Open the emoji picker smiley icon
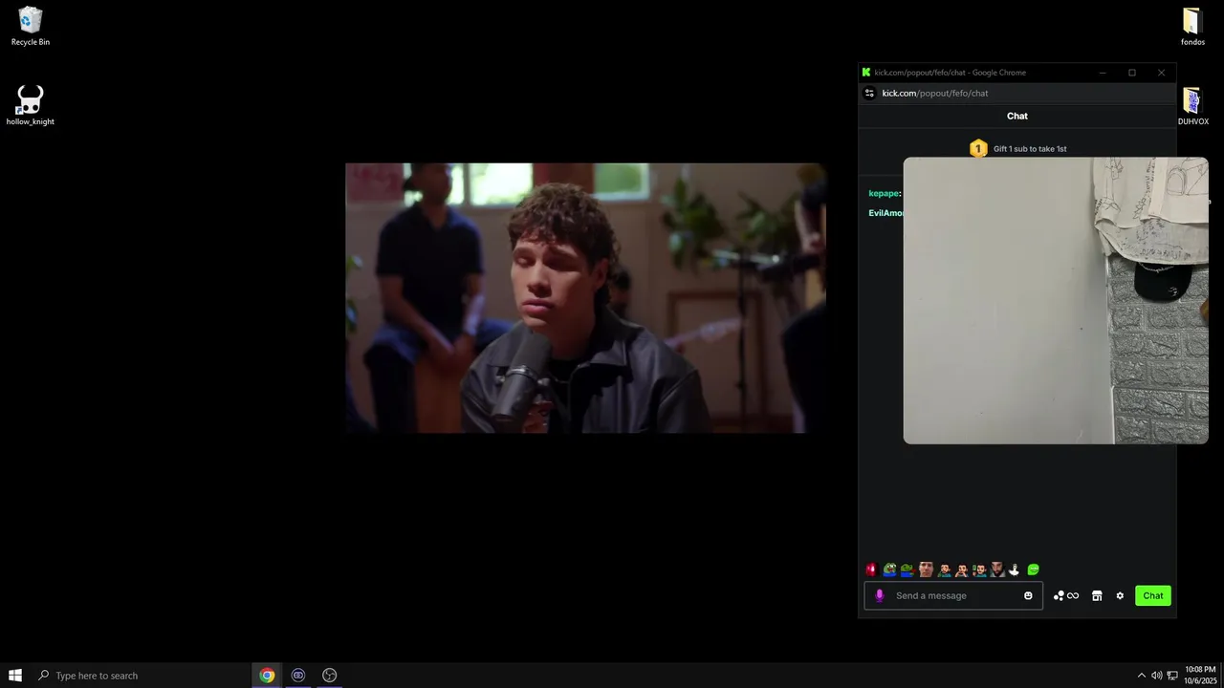 pyautogui.click(x=1028, y=595)
